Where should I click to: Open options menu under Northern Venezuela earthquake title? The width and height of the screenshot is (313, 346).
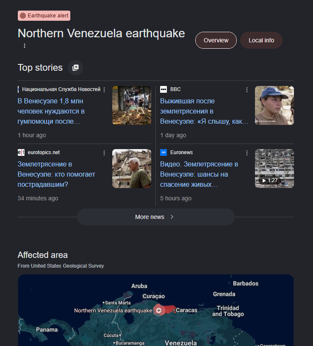25,46
